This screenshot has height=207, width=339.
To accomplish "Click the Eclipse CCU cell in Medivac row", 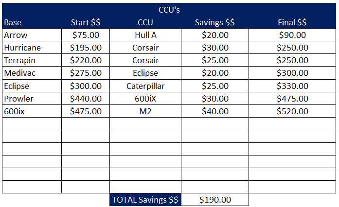I will [x=145, y=73].
